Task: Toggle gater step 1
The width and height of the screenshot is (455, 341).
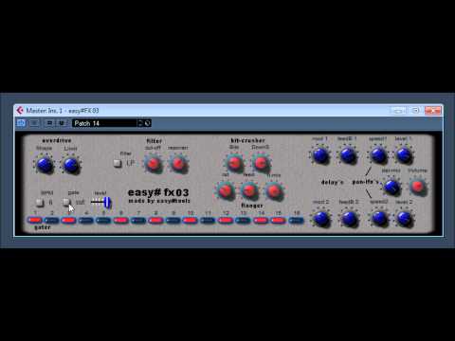Action: 35,220
